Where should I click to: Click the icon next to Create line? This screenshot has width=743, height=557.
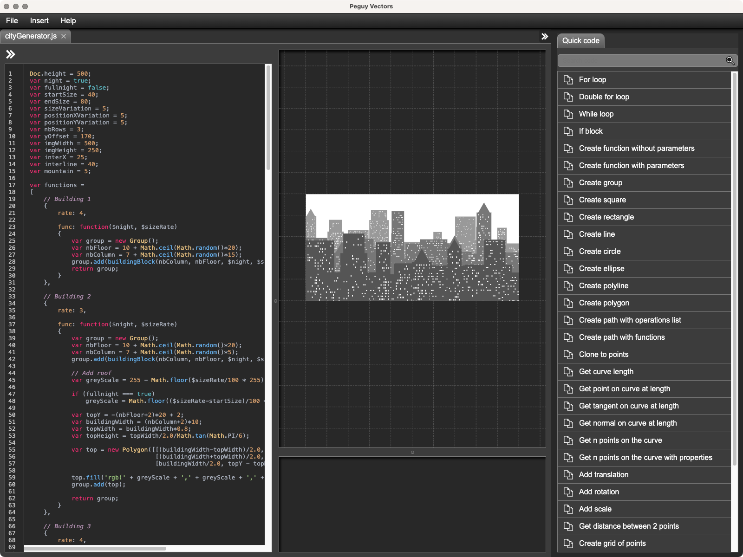pos(568,234)
